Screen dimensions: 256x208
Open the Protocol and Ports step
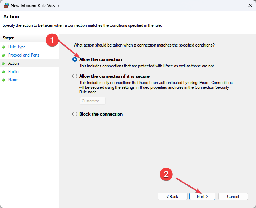[x=24, y=55]
